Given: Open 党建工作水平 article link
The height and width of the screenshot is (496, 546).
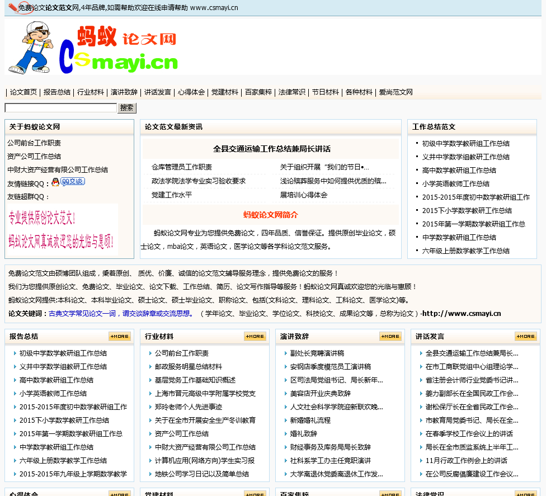Looking at the screenshot, I should coord(172,195).
